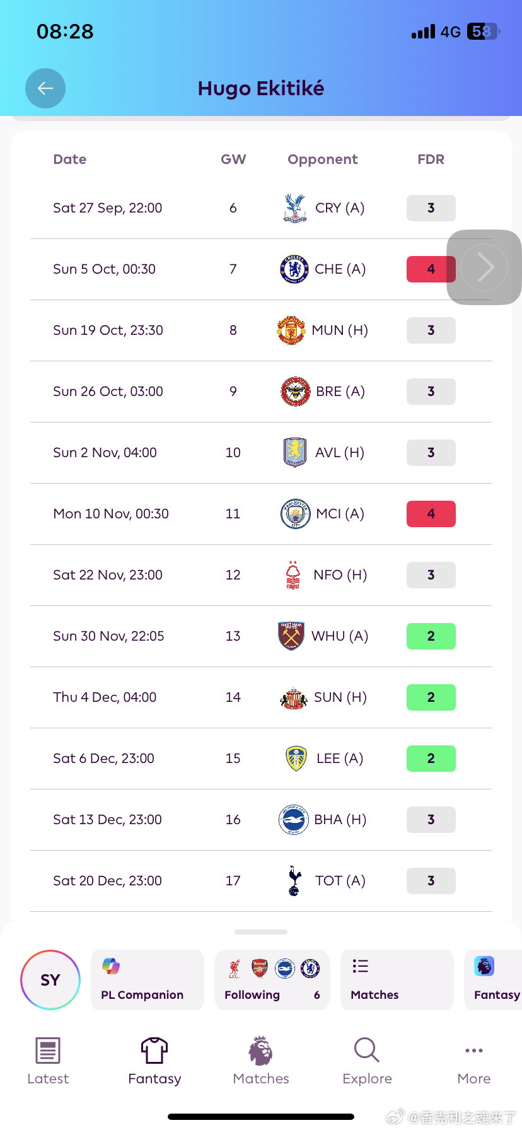The height and width of the screenshot is (1130, 522).
Task: Tap the red FDR 4 badge for MCI
Action: tap(431, 514)
